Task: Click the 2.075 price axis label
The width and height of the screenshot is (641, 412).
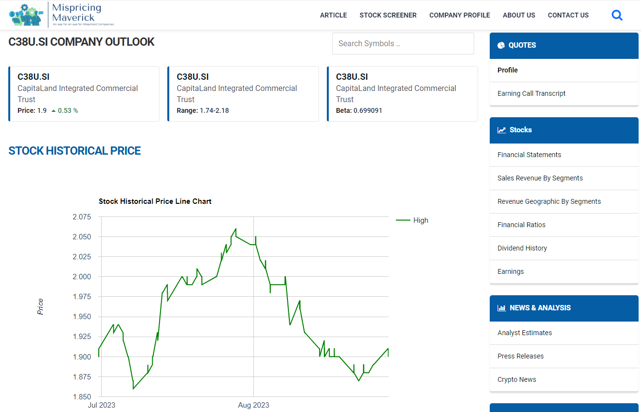Action: point(82,216)
